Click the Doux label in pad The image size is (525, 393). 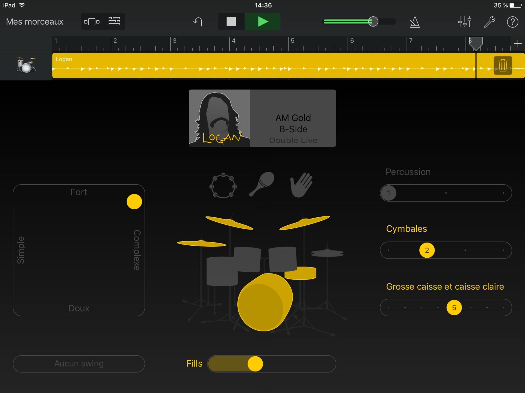click(x=79, y=308)
